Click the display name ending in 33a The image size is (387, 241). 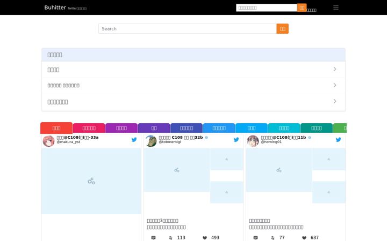pyautogui.click(x=77, y=138)
